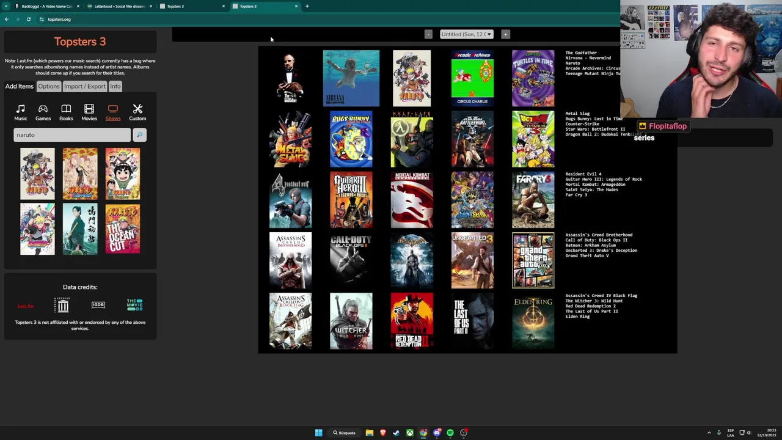
Task: Click the Last.fm credit logo
Action: click(26, 306)
